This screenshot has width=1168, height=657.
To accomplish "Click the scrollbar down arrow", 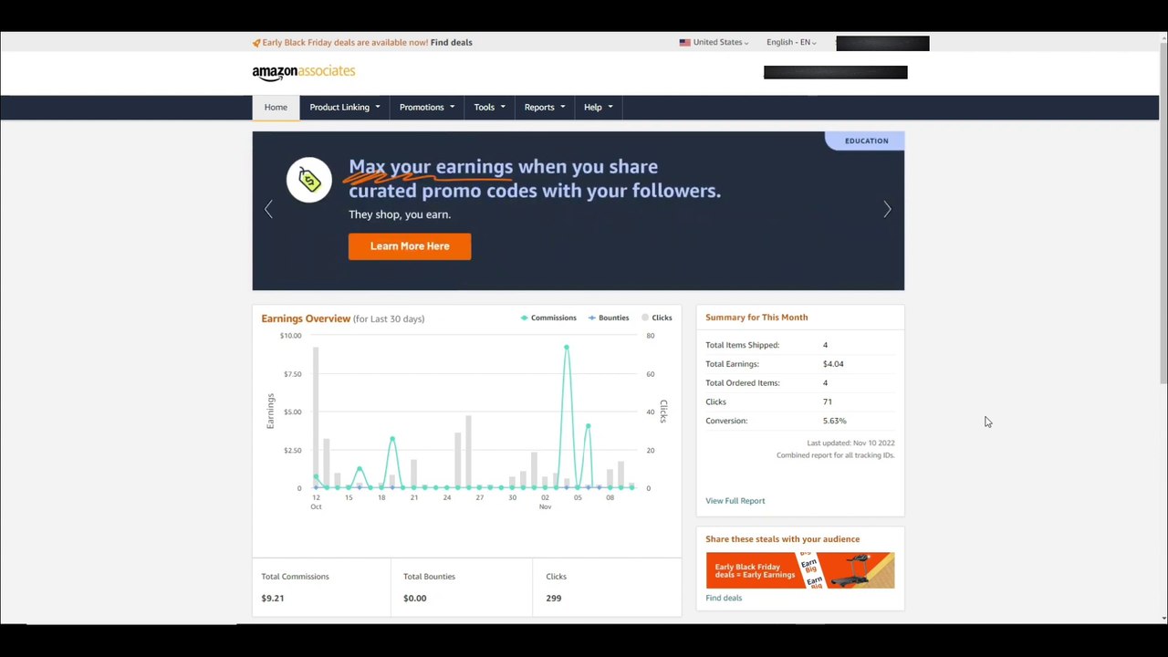I will click(x=1163, y=619).
